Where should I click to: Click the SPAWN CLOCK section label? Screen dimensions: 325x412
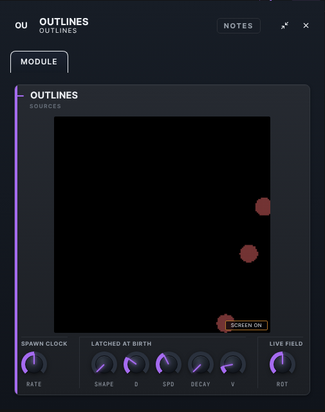click(x=44, y=344)
